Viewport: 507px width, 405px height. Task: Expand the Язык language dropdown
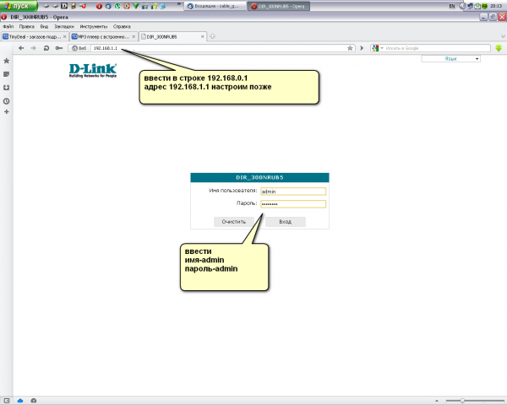pyautogui.click(x=450, y=59)
